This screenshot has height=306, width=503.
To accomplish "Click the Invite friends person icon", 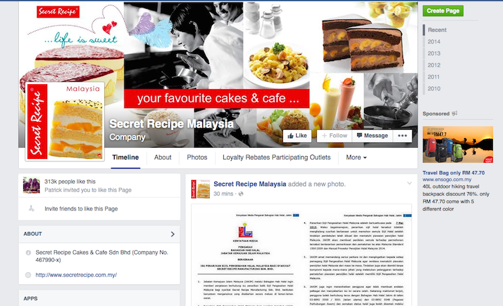I will coord(31,209).
